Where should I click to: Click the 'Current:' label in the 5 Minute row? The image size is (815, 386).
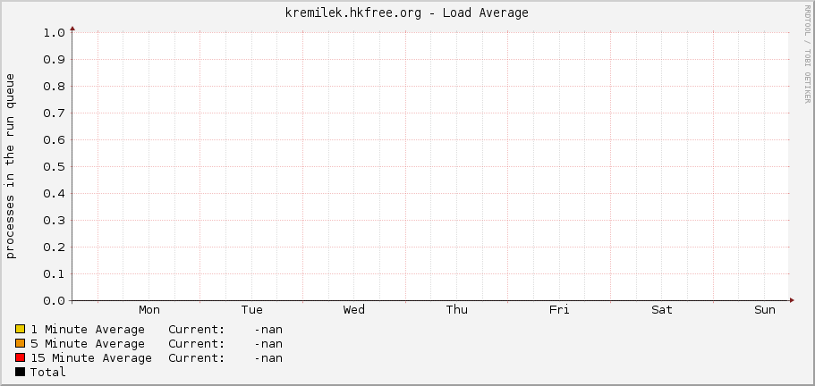point(197,344)
